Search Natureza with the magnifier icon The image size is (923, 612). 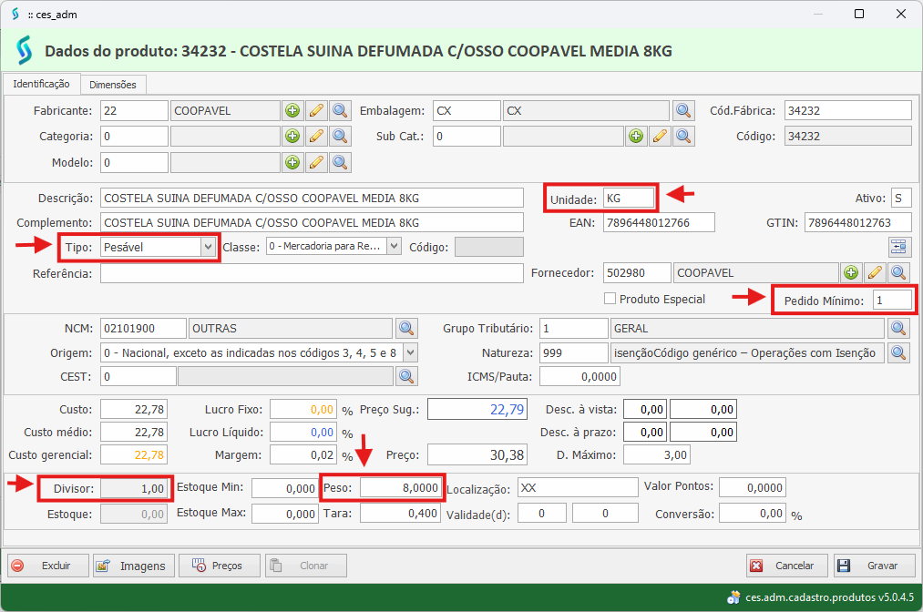898,352
